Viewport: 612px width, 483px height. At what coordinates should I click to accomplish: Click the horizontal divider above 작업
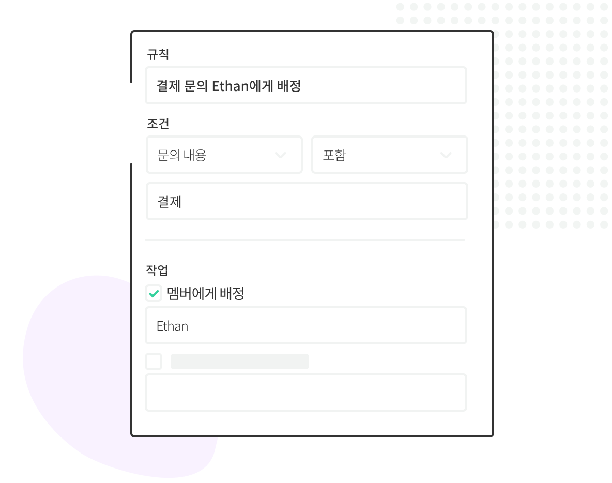[x=305, y=240]
